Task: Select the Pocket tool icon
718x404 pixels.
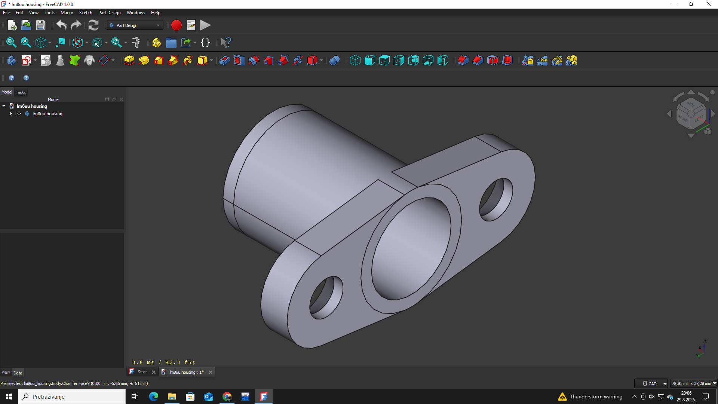Action: click(x=224, y=60)
